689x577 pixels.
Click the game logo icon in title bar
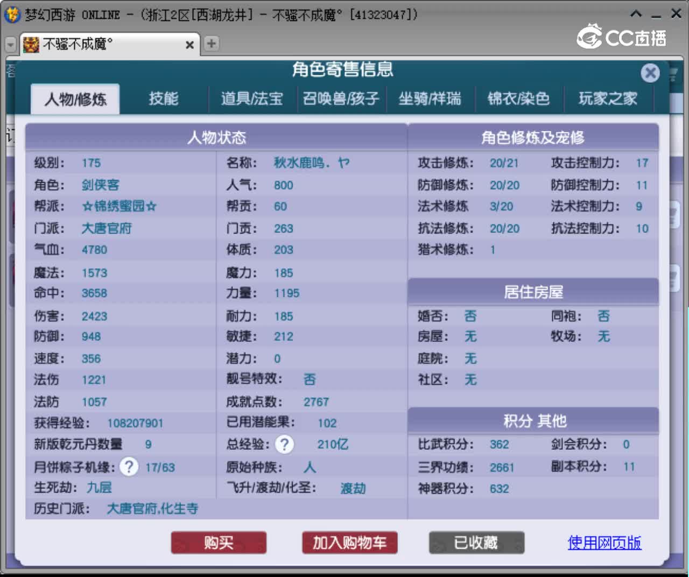pyautogui.click(x=12, y=14)
